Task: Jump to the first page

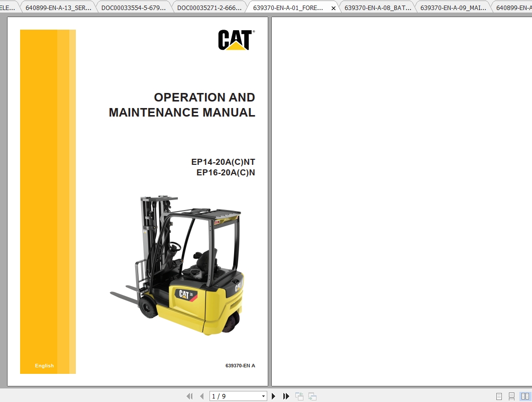Action: tap(189, 396)
